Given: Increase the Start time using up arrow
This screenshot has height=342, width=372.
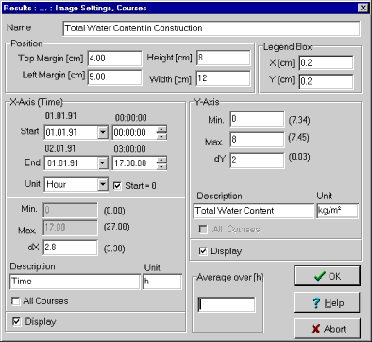Looking at the screenshot, I should (161, 128).
